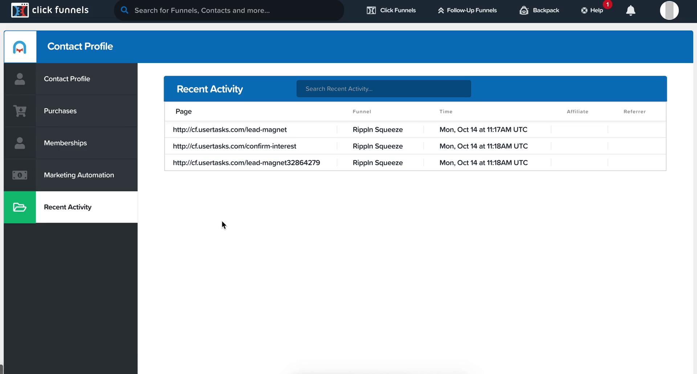Viewport: 697px width, 374px height.
Task: Open the confirm-interest page URL
Action: 235,146
